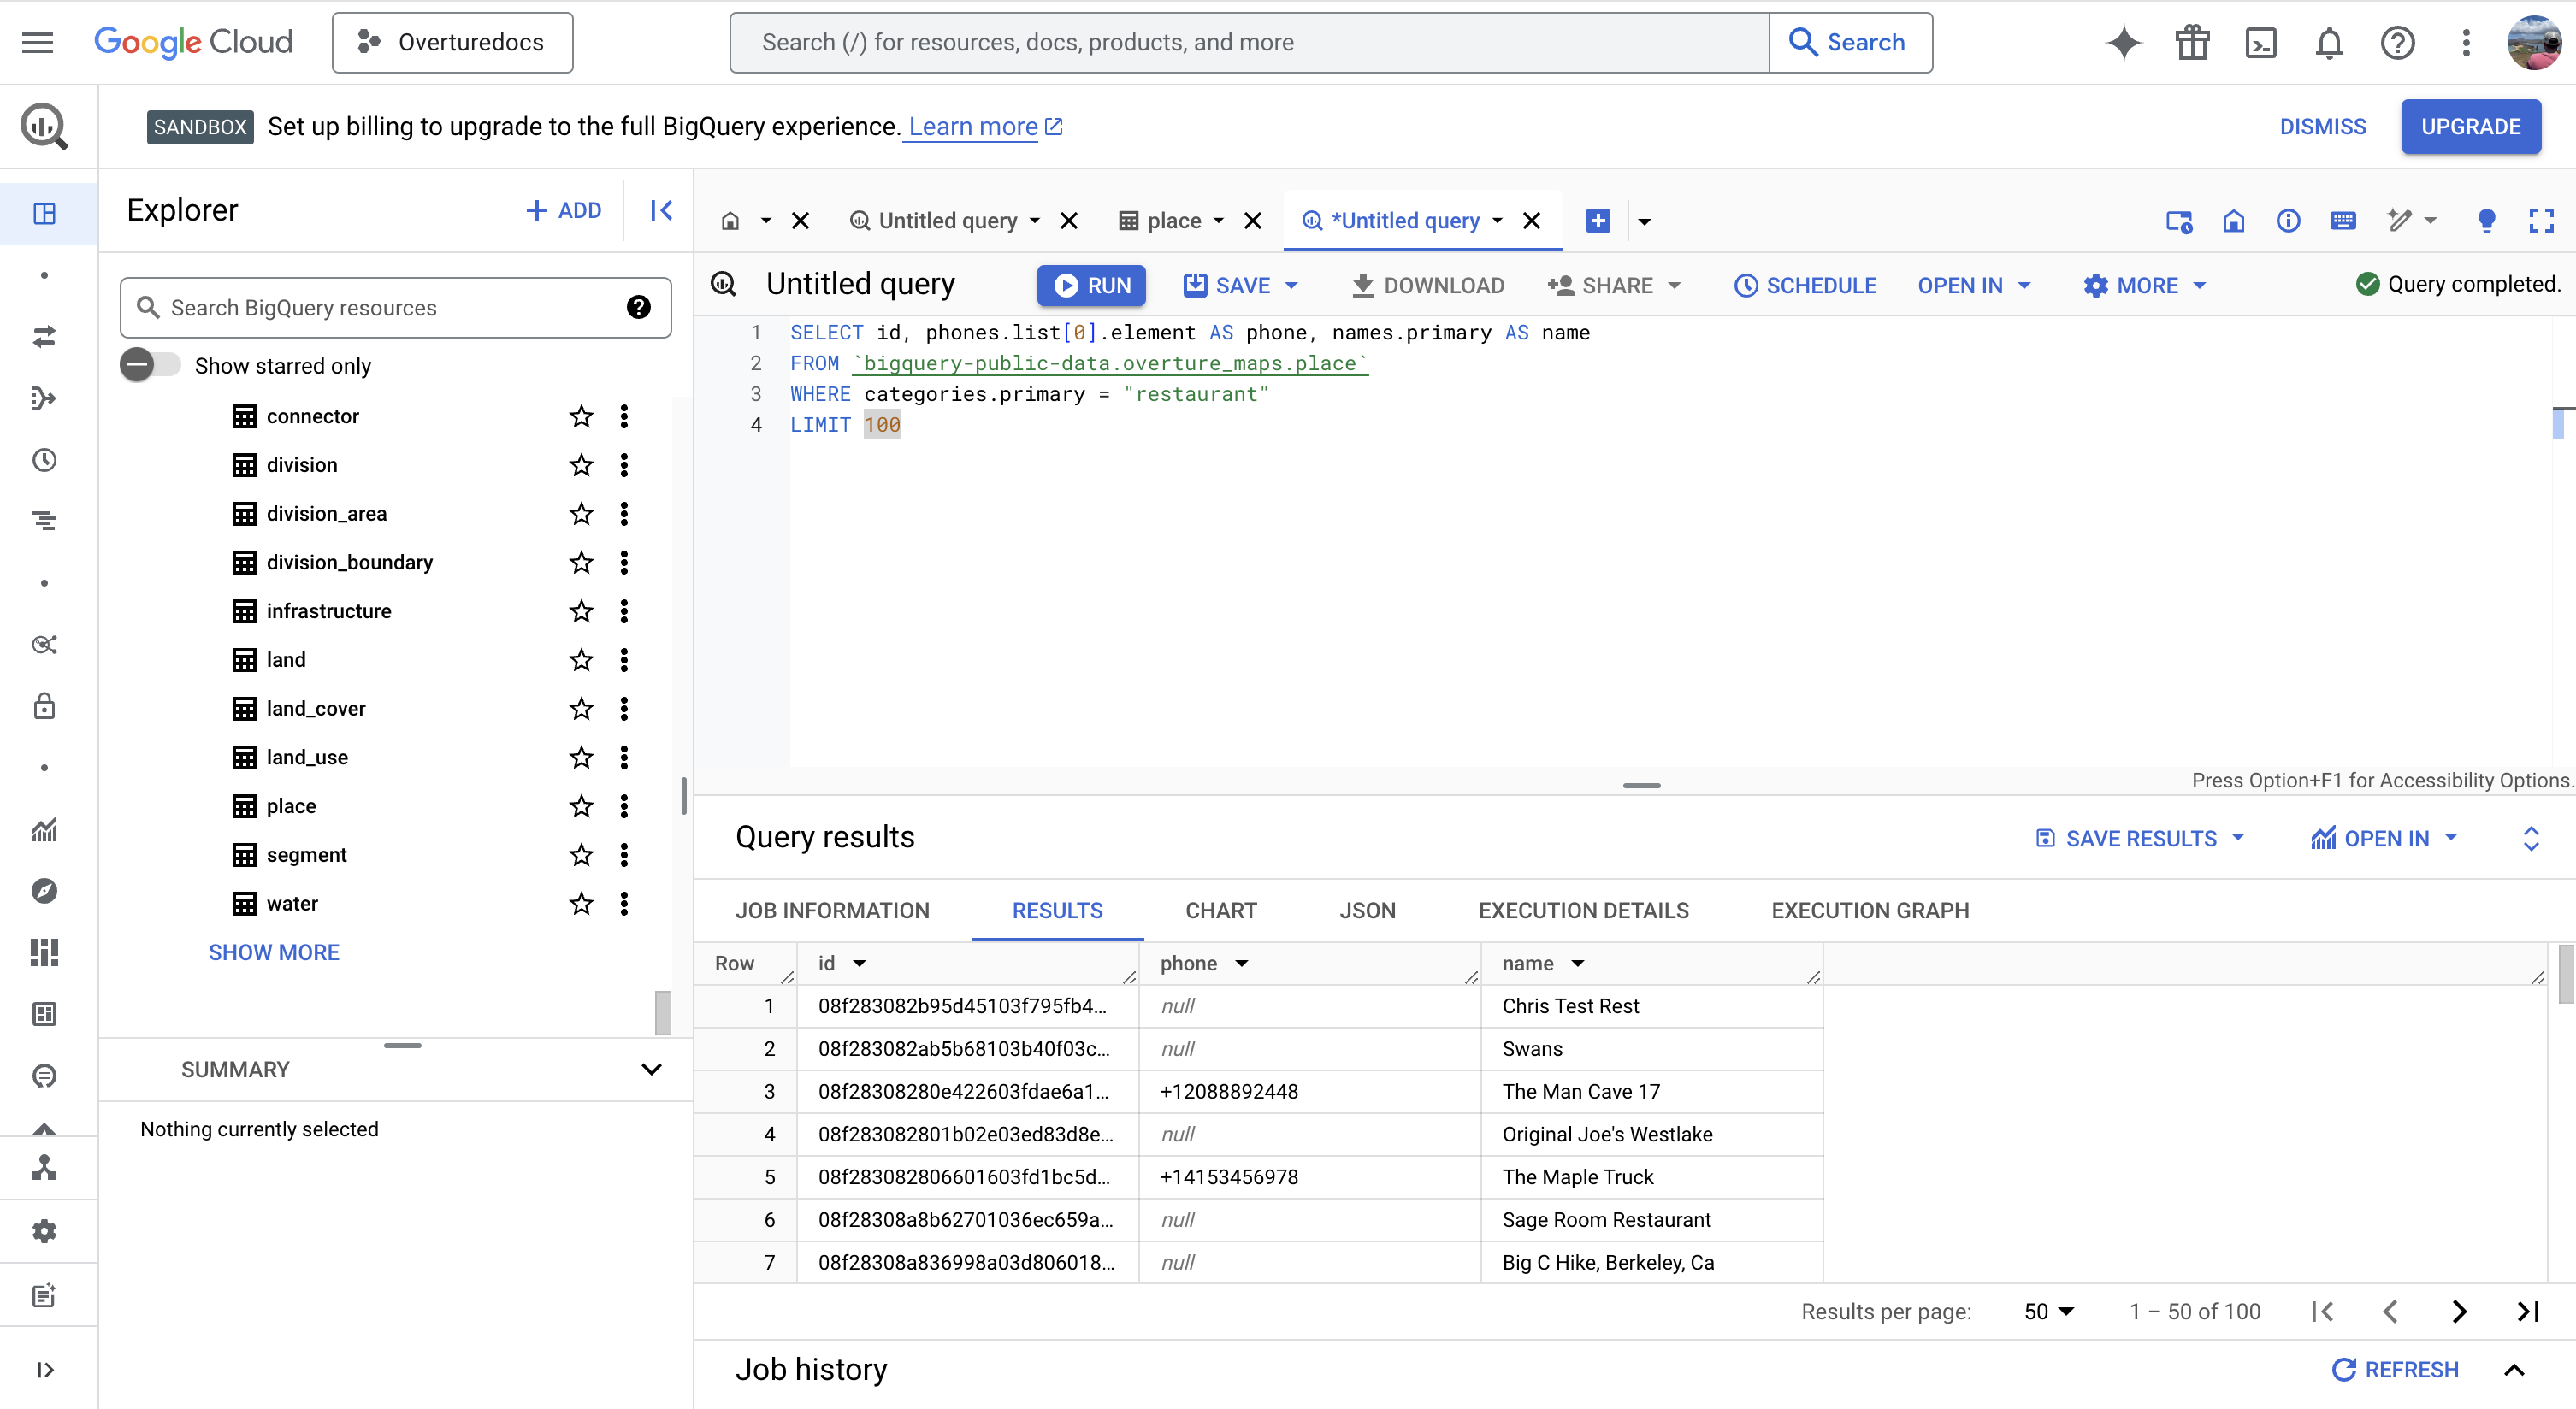The image size is (2576, 1409).
Task: Open the new tab options dropdown arrow
Action: click(1644, 221)
